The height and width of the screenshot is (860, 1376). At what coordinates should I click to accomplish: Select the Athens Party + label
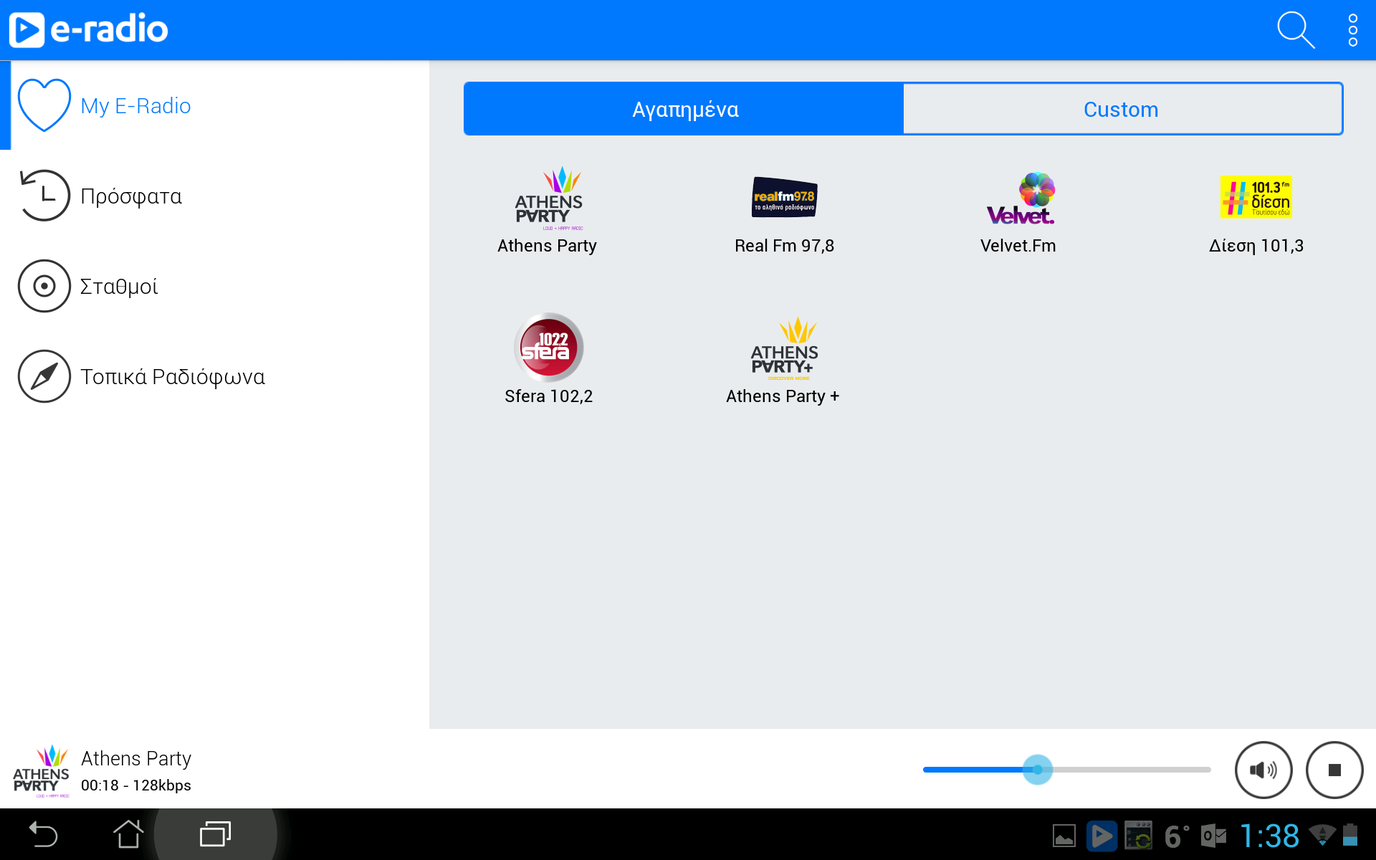(x=783, y=396)
